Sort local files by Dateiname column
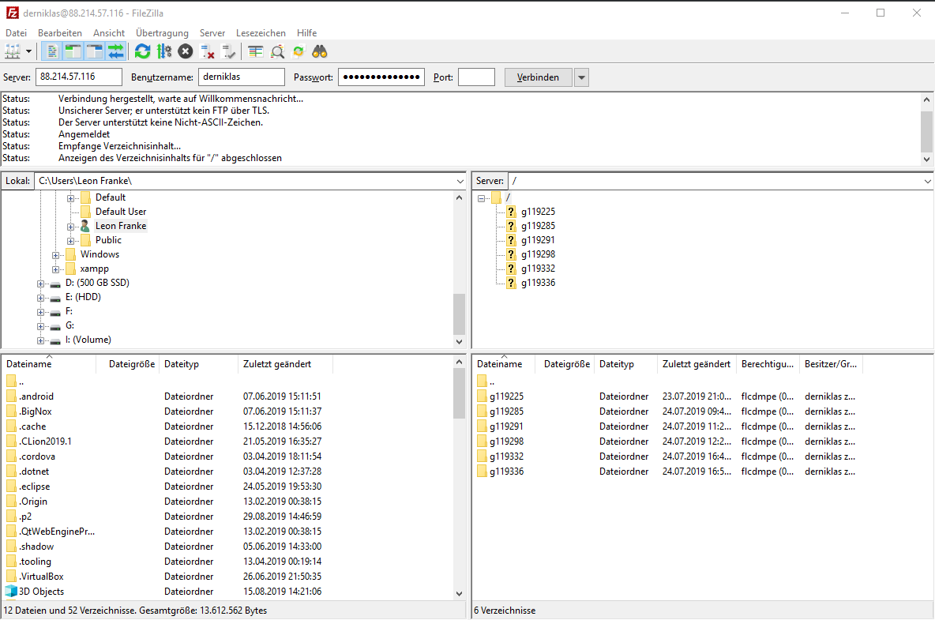The height and width of the screenshot is (620, 935). tap(49, 364)
